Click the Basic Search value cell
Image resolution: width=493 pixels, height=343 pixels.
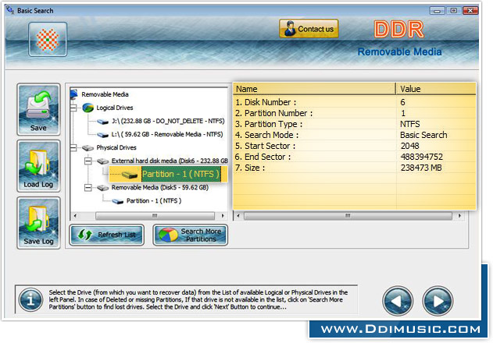[x=423, y=135]
